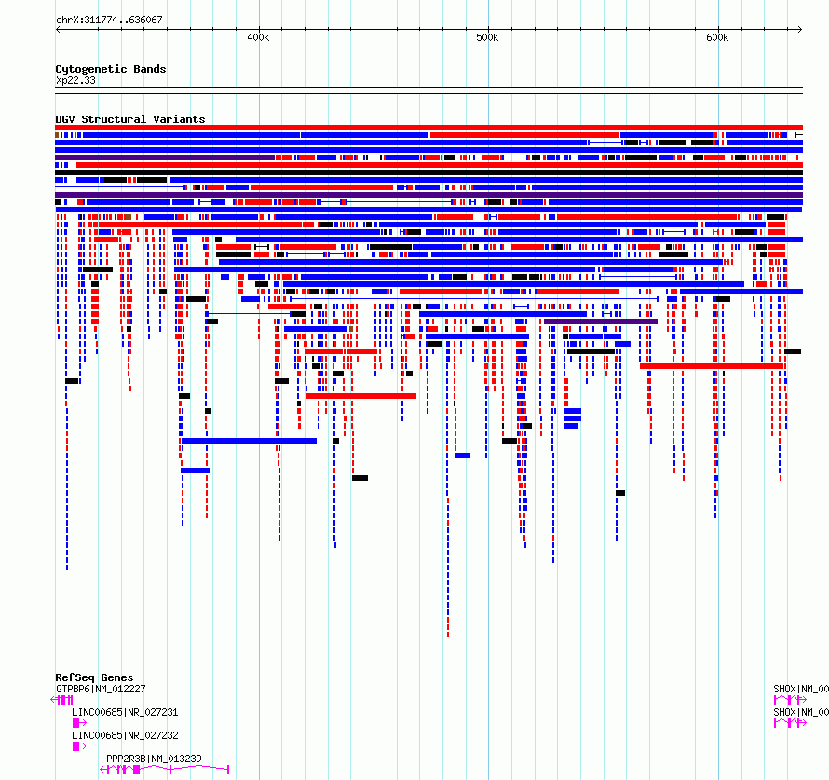The image size is (829, 780).
Task: Select the long red variant bar left of SHOX
Action: coord(711,366)
